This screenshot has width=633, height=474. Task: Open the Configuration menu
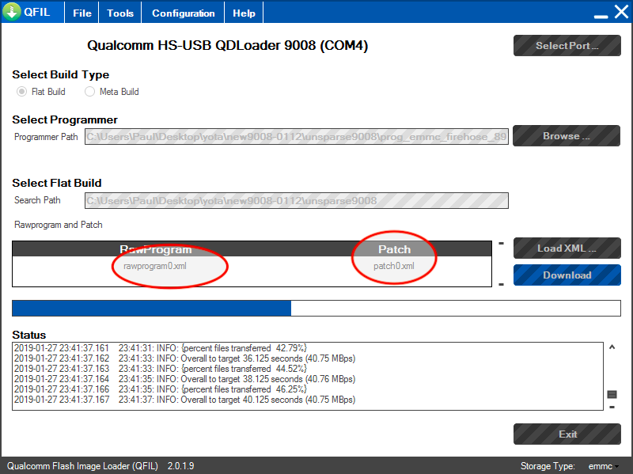(x=183, y=13)
